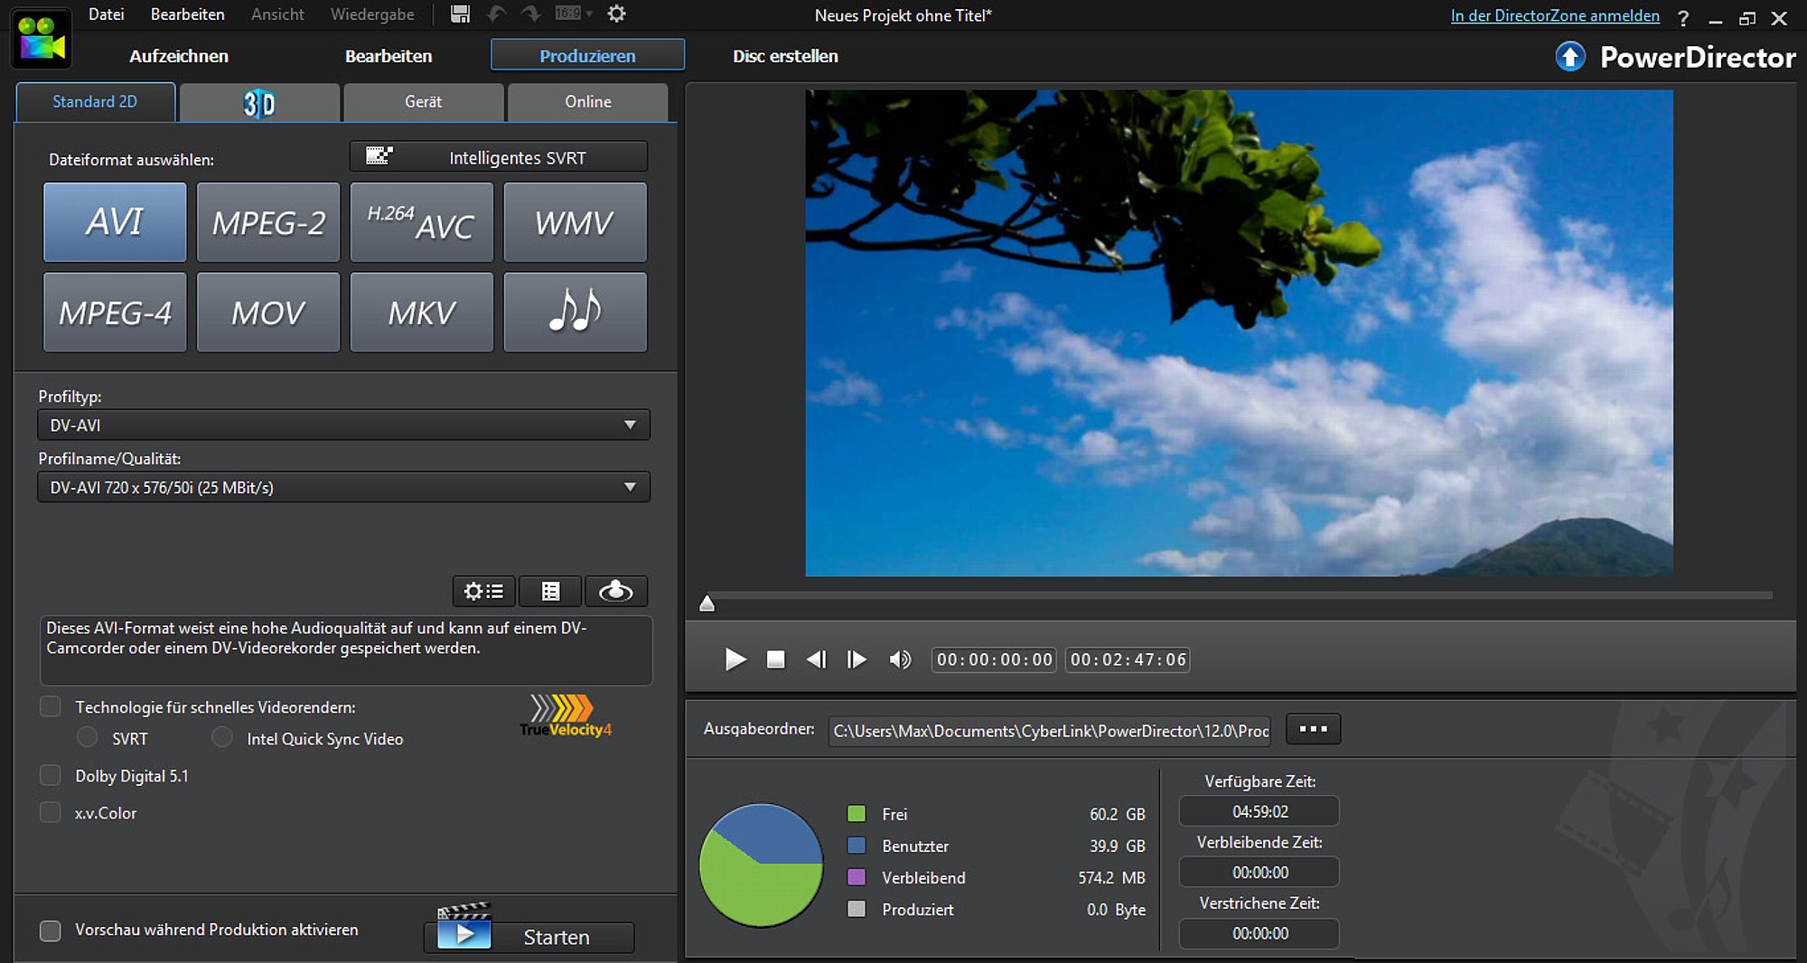This screenshot has width=1807, height=963.
Task: Switch to the Gerät tab
Action: coord(423,102)
